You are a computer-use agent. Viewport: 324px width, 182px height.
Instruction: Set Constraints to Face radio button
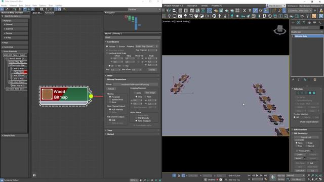pos(297,146)
